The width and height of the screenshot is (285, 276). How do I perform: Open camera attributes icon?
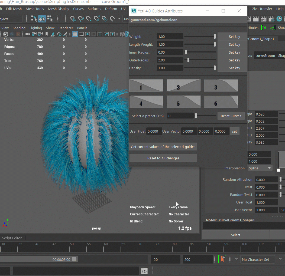(x=40, y=34)
